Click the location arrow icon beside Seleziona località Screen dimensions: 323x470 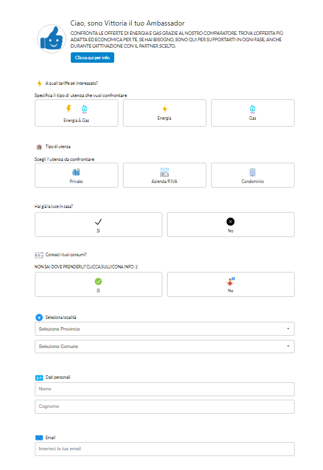click(x=39, y=317)
